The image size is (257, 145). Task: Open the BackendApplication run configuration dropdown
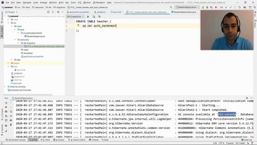(x=187, y=7)
